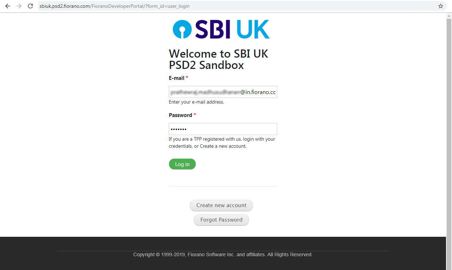Click the Welcome to SBI UK heading
The image size is (452, 270).
[x=219, y=59]
